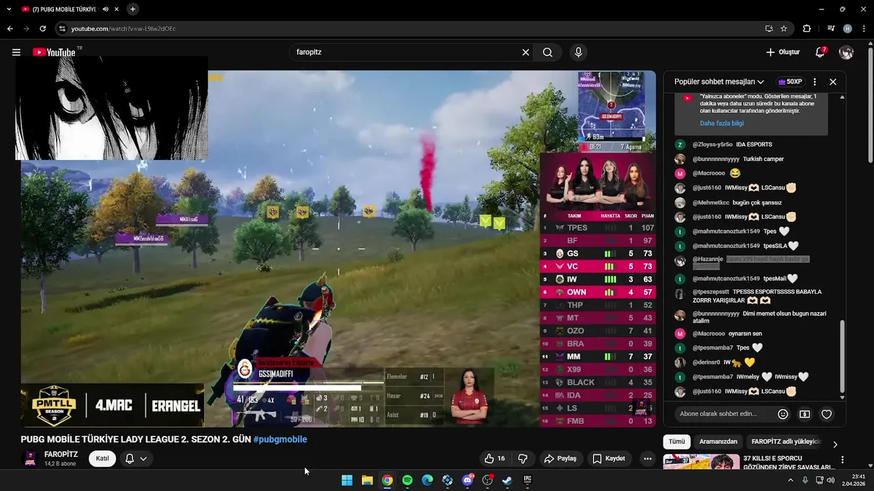Viewport: 874px width, 491px height.
Task: Expand notification bell dropdown beside Katıl
Action: (x=143, y=458)
